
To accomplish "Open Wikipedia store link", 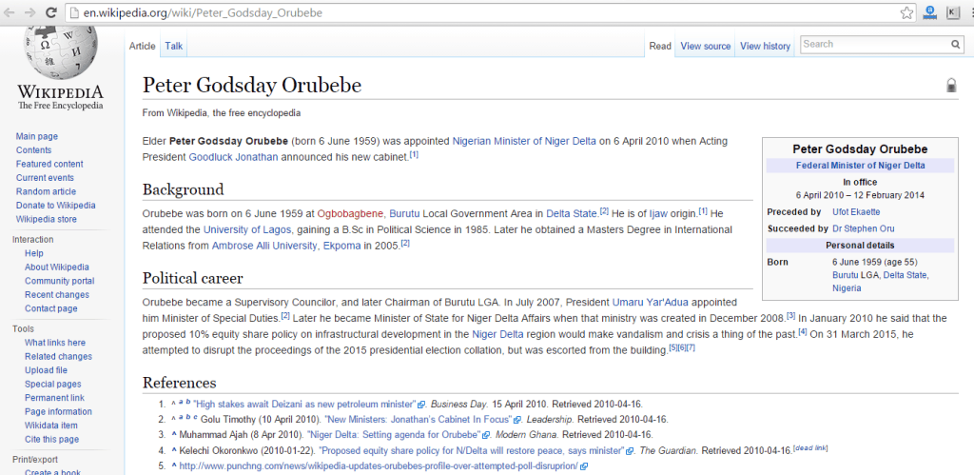I will tap(47, 219).
